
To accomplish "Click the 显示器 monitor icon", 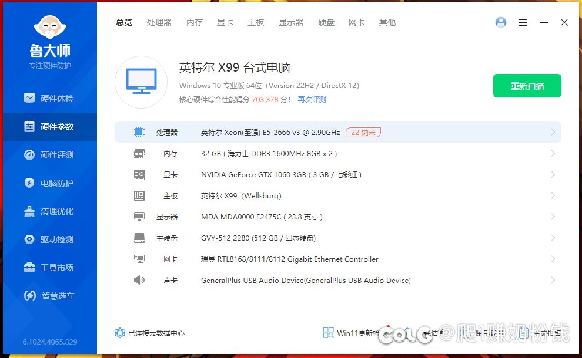I will pyautogui.click(x=139, y=217).
